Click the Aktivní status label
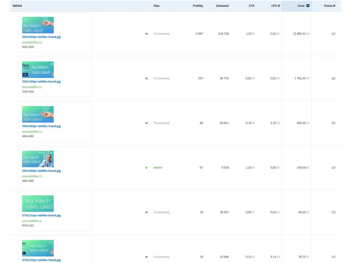The image size is (351, 263). (158, 168)
